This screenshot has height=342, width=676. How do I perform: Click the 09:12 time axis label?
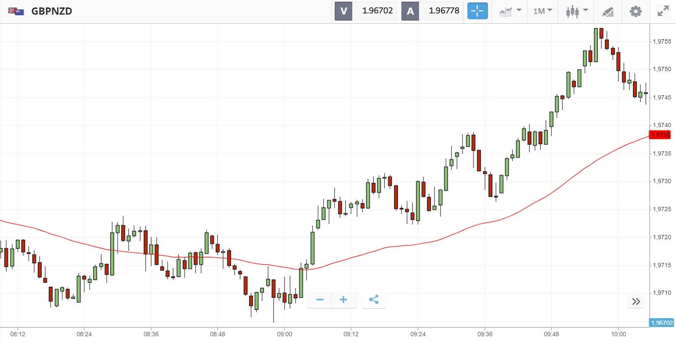351,334
